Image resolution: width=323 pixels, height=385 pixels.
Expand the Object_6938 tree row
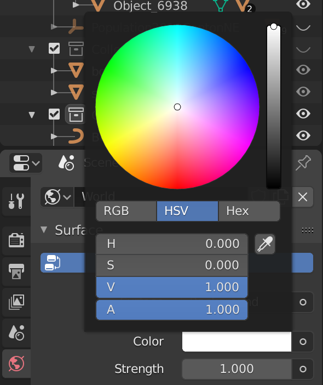(76, 5)
